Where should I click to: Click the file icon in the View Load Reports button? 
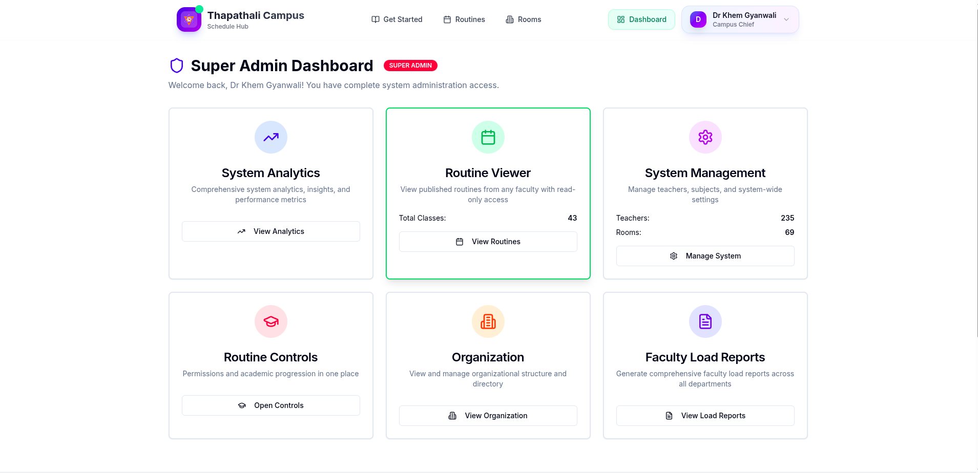(x=669, y=416)
